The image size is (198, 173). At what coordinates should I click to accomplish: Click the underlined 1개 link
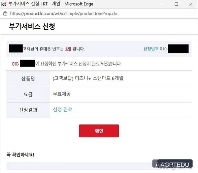[x=68, y=49]
